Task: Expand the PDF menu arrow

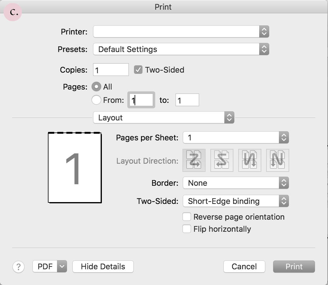Action: (x=62, y=267)
